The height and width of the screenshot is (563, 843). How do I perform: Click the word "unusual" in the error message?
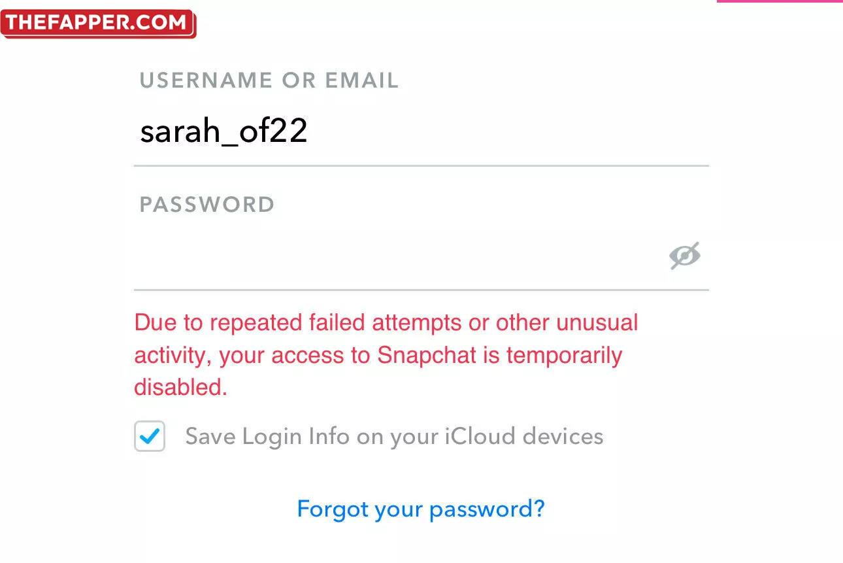pyautogui.click(x=597, y=322)
